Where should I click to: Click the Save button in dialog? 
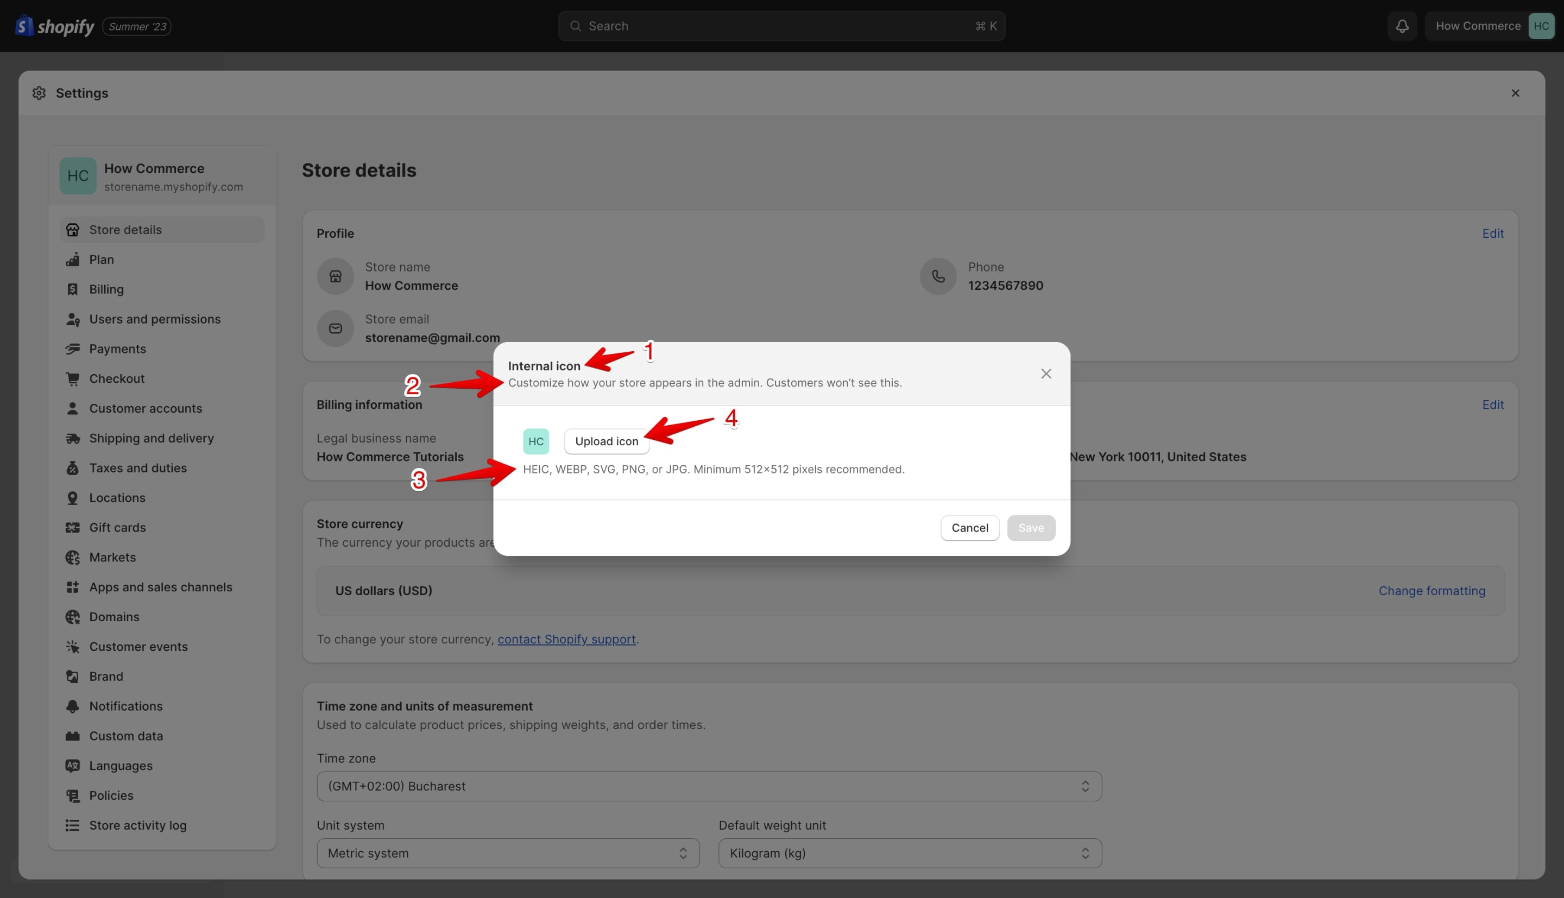point(1031,528)
